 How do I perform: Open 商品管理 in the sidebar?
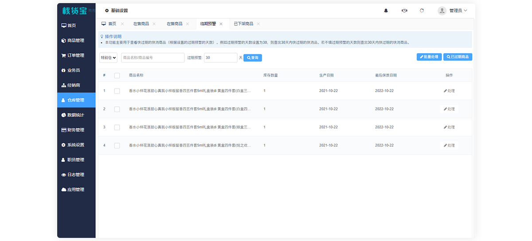[x=76, y=40]
